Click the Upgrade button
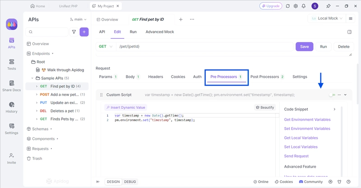The width and height of the screenshot is (361, 188). click(271, 6)
